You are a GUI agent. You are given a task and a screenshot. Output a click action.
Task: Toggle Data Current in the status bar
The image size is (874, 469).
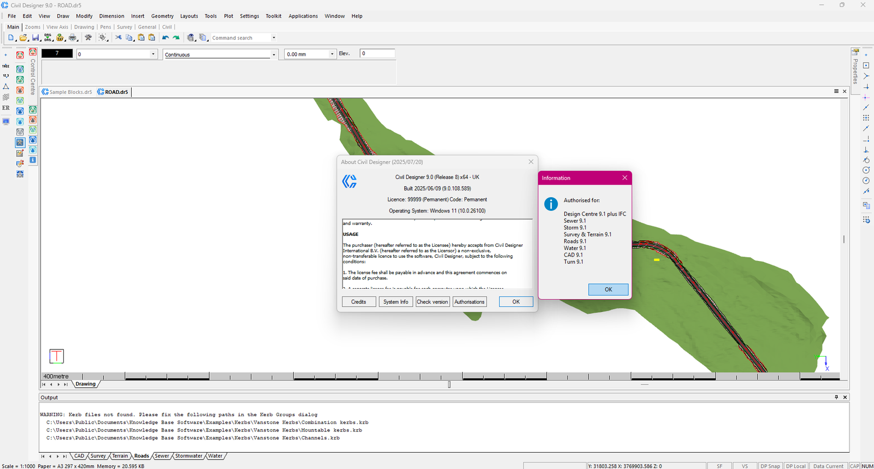coord(828,466)
